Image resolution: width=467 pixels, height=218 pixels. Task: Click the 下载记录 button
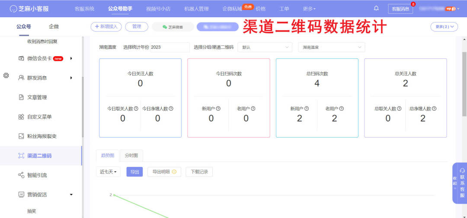click(x=199, y=172)
